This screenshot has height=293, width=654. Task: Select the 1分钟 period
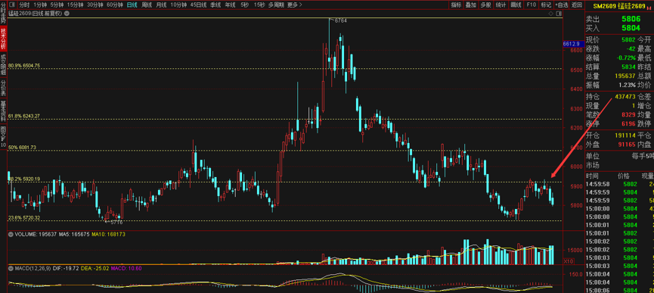[40, 5]
